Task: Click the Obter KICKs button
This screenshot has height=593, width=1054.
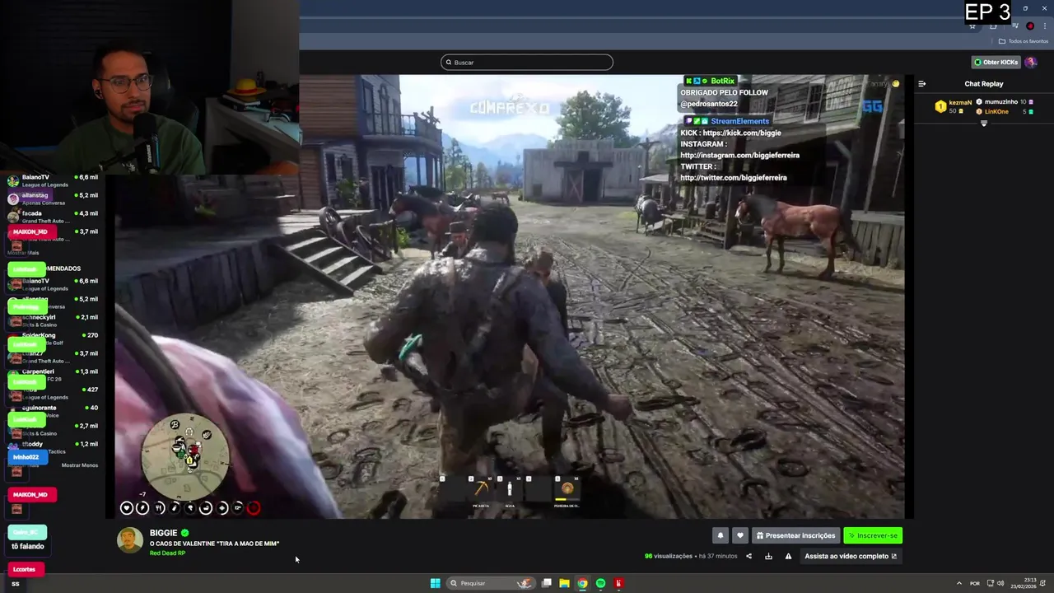Action: pyautogui.click(x=996, y=63)
